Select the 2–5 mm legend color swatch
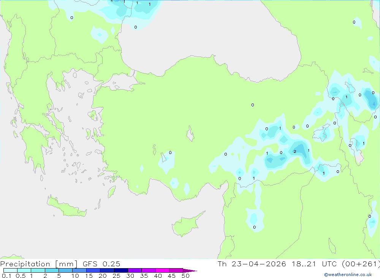This screenshot has height=278, width=380. click(x=52, y=270)
